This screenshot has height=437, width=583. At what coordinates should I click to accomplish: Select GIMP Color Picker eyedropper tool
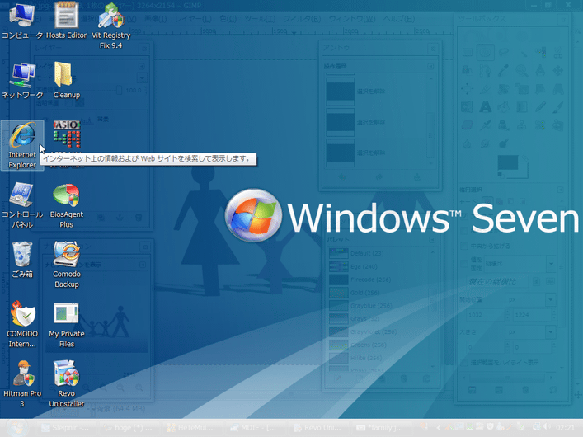coord(504,70)
